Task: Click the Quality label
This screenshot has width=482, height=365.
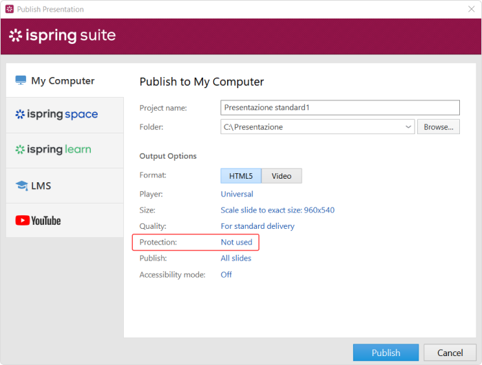Action: (x=153, y=226)
